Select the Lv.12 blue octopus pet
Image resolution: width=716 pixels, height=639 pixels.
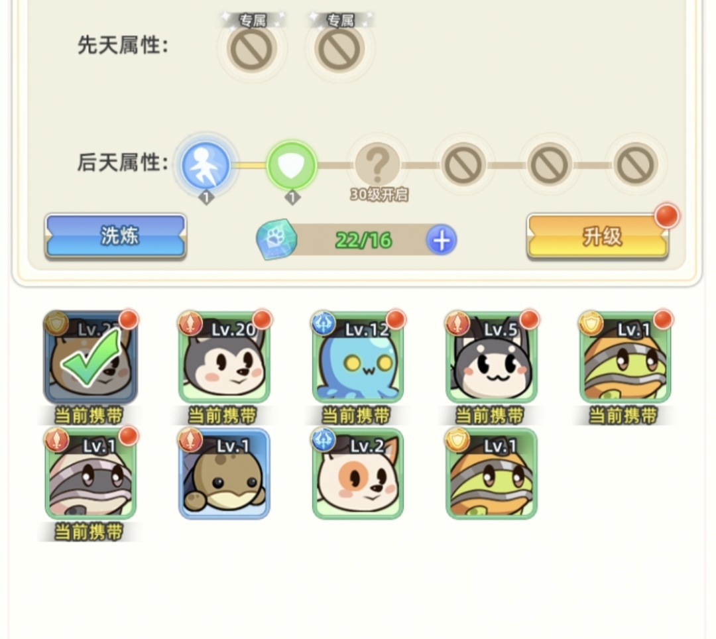tap(357, 357)
